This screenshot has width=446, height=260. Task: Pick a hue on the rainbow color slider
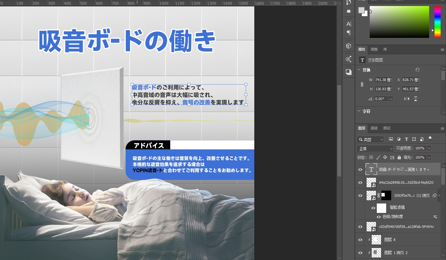point(438,22)
